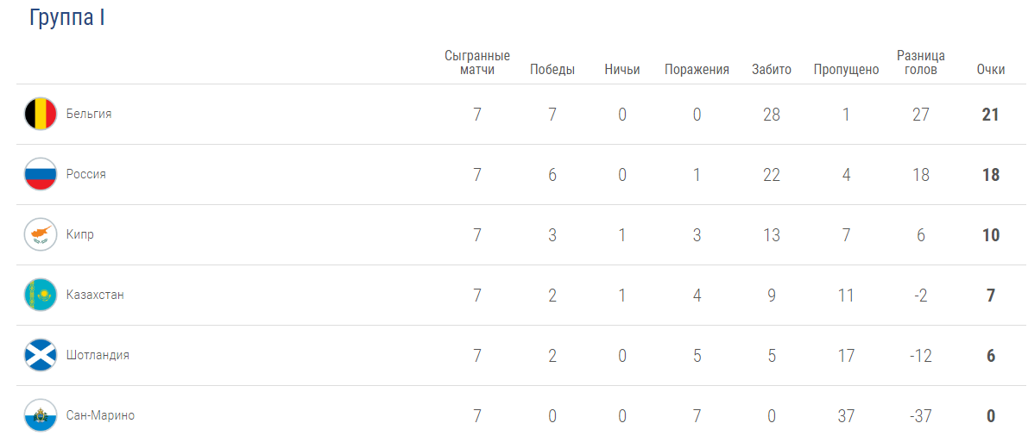
Task: Click the Сыгранные матчи column header
Action: (x=477, y=63)
